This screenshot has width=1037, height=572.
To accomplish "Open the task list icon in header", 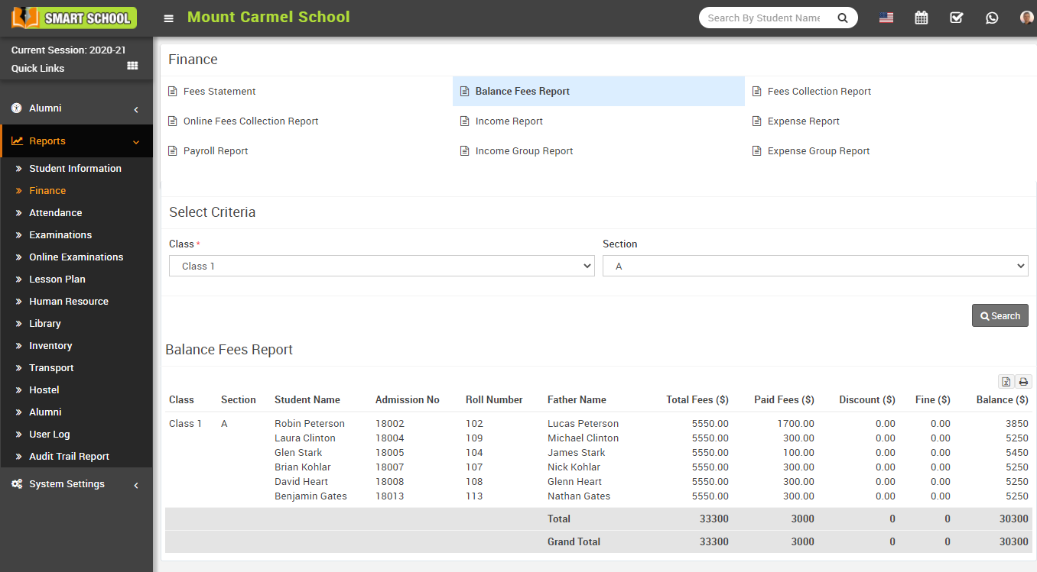I will (x=956, y=17).
